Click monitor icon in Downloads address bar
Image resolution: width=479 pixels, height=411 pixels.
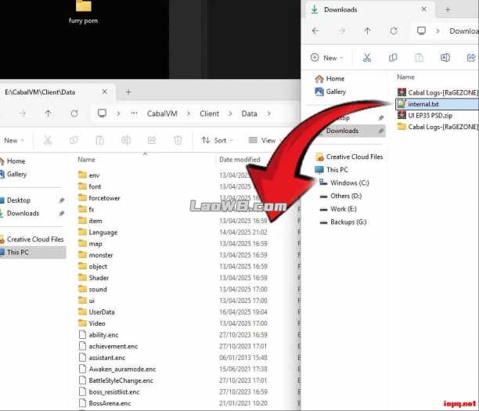421,31
